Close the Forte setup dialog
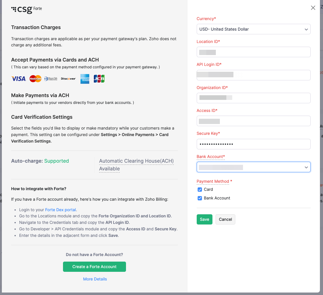 [313, 8]
